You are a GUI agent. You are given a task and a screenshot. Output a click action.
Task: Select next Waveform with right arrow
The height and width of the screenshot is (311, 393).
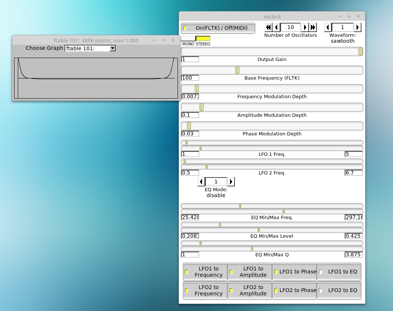(x=357, y=27)
